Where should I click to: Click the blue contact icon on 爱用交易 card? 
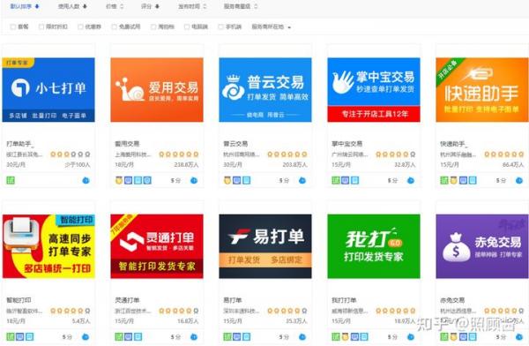pyautogui.click(x=194, y=180)
